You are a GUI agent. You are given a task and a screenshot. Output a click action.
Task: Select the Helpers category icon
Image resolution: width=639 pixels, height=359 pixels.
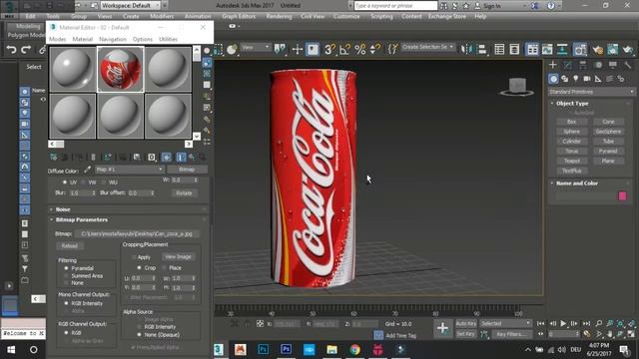[598, 79]
